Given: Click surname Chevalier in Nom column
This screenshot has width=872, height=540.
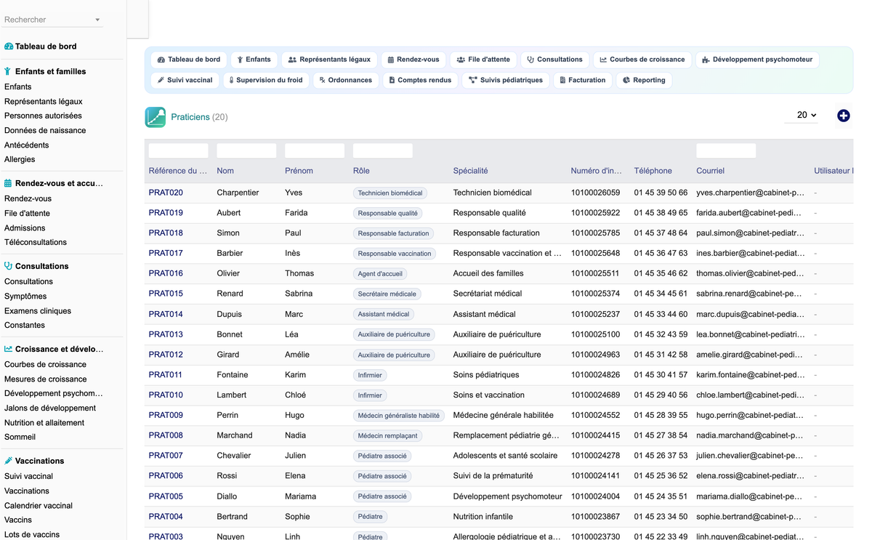Looking at the screenshot, I should [x=234, y=456].
